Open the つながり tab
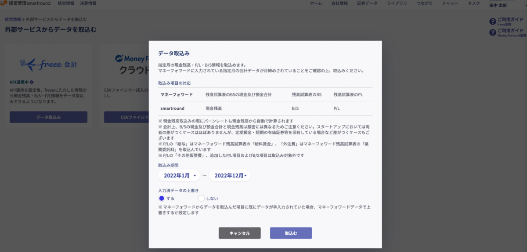527x252 pixels. point(424,4)
